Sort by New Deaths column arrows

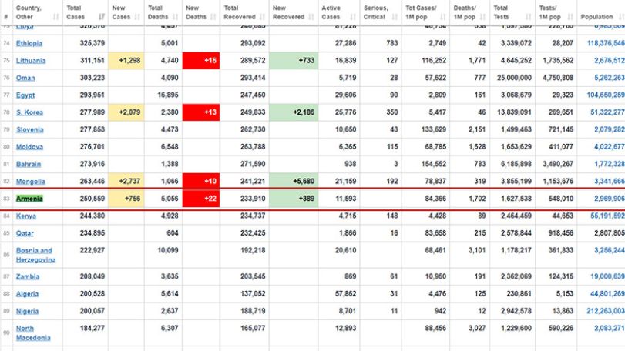click(213, 17)
